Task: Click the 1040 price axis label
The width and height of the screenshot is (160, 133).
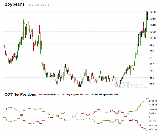Action: (153, 25)
